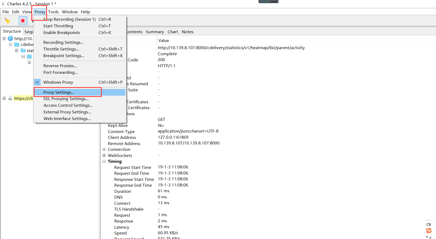
Task: Open the Help menu
Action: pyautogui.click(x=85, y=12)
